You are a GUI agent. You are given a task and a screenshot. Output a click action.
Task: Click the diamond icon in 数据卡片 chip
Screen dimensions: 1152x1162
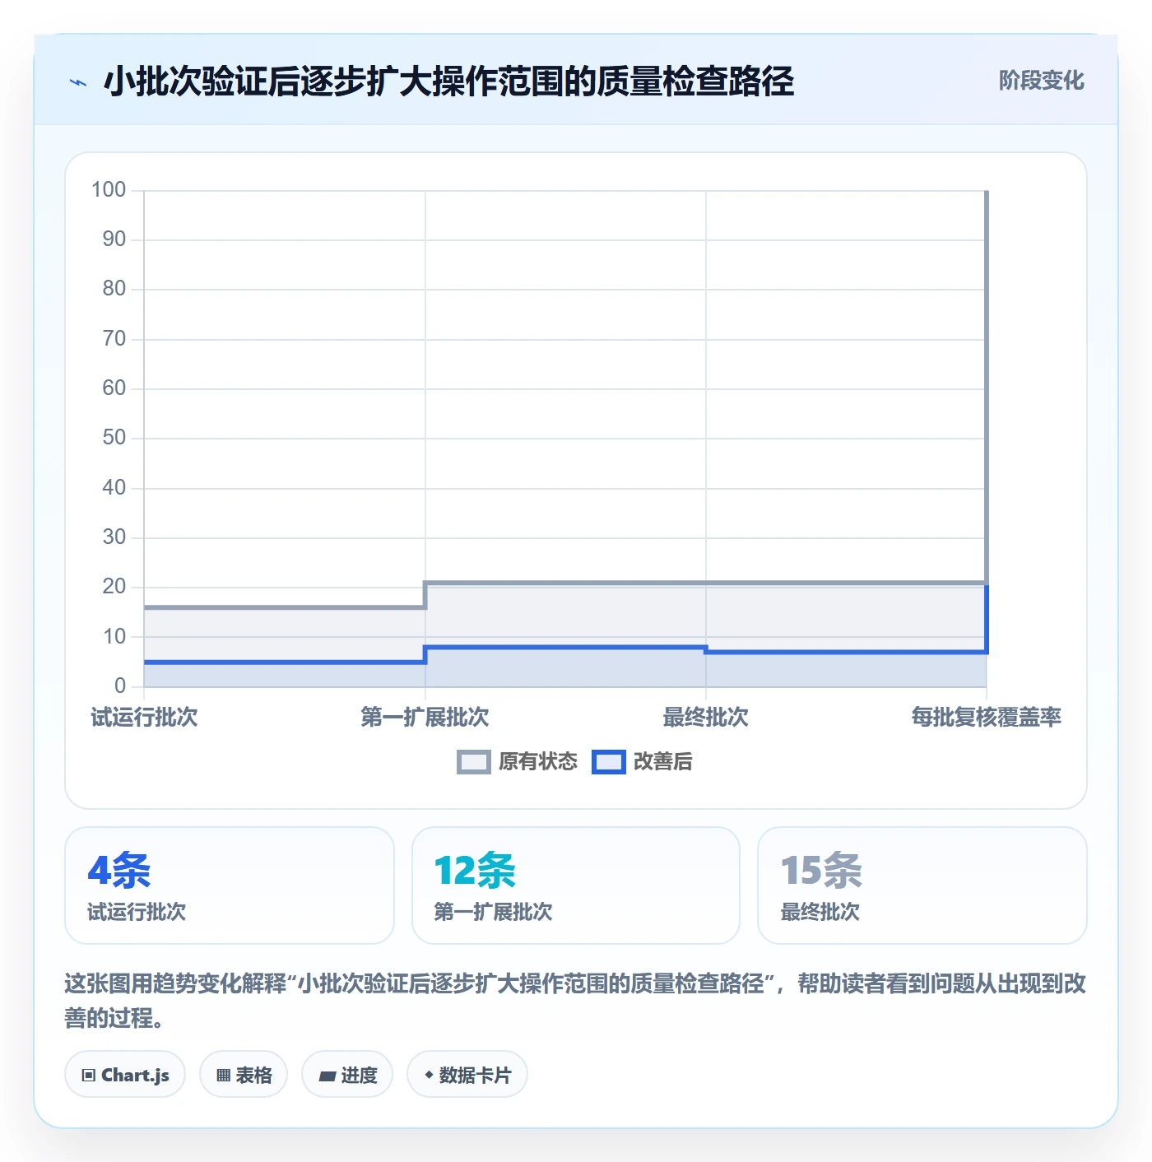429,1075
